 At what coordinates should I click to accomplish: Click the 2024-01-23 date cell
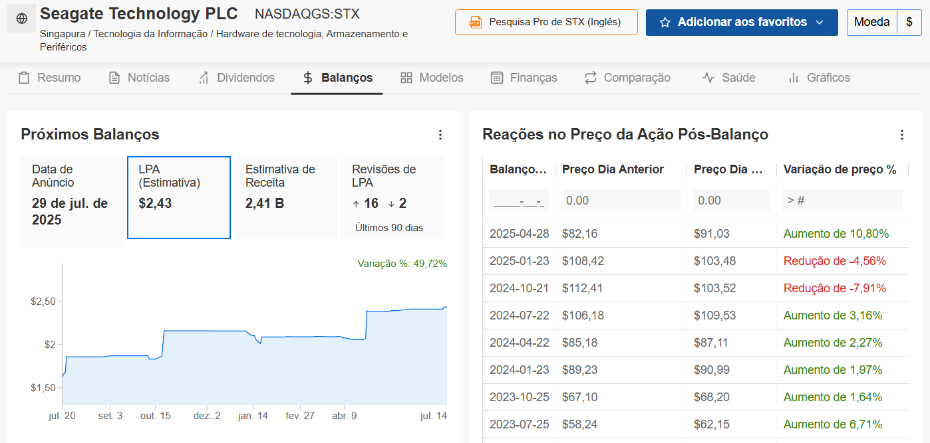click(520, 370)
